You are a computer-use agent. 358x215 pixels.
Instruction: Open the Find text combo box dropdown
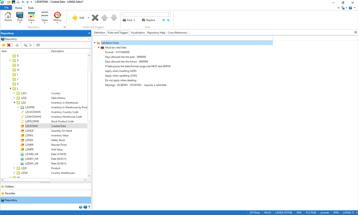coord(168,14)
